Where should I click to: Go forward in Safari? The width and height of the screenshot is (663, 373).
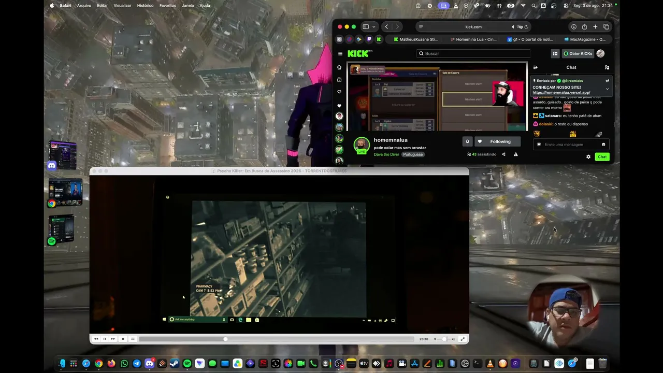[x=397, y=27]
